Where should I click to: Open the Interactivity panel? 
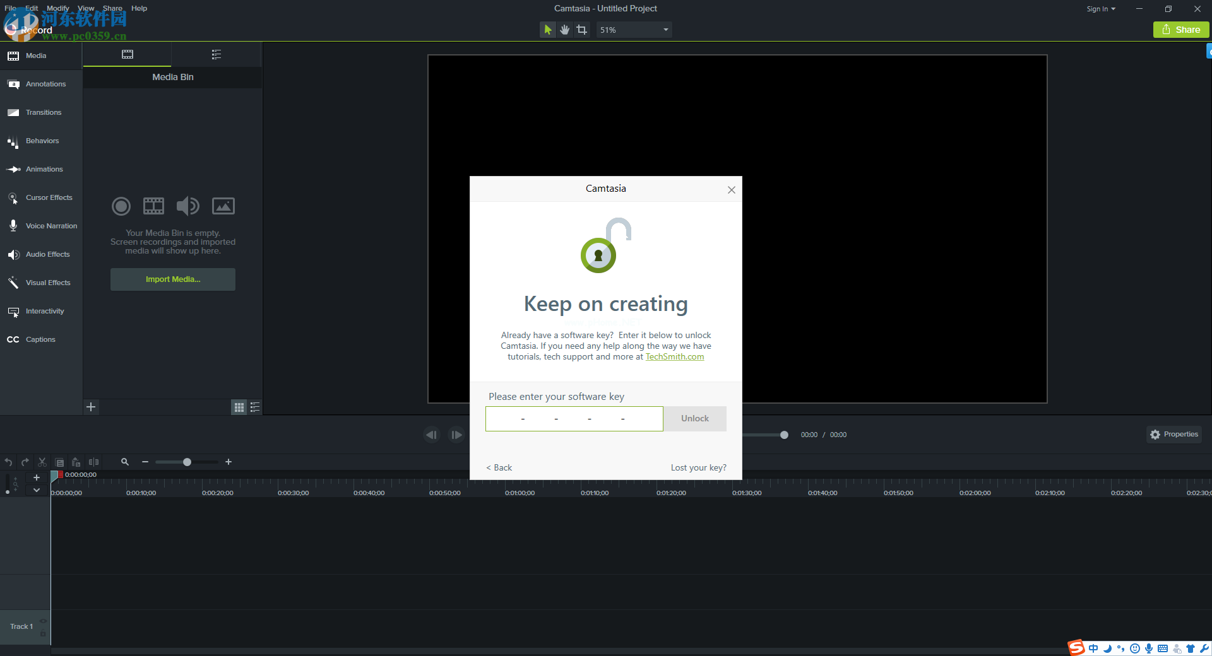[41, 311]
